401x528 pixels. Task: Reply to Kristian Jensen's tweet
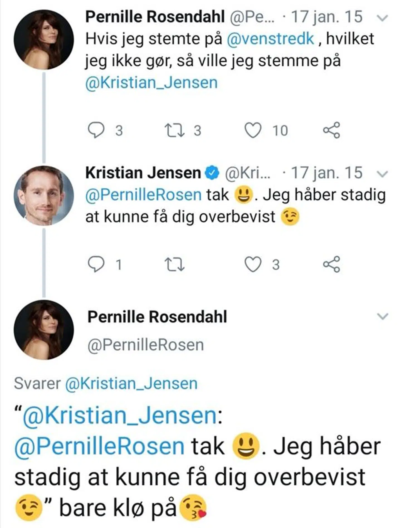click(x=96, y=264)
